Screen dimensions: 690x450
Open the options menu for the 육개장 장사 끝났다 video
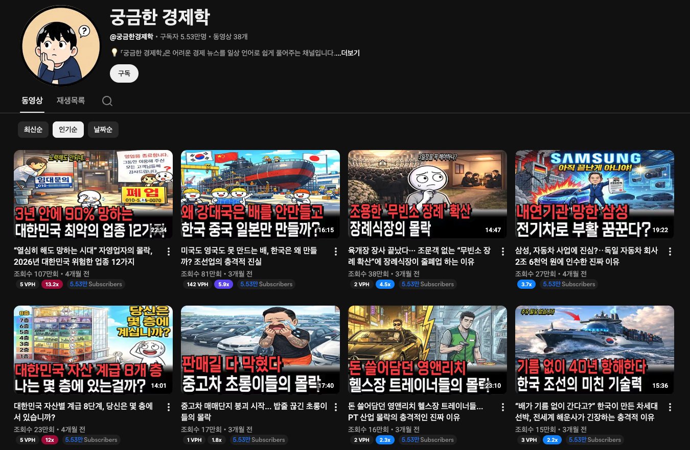(503, 252)
